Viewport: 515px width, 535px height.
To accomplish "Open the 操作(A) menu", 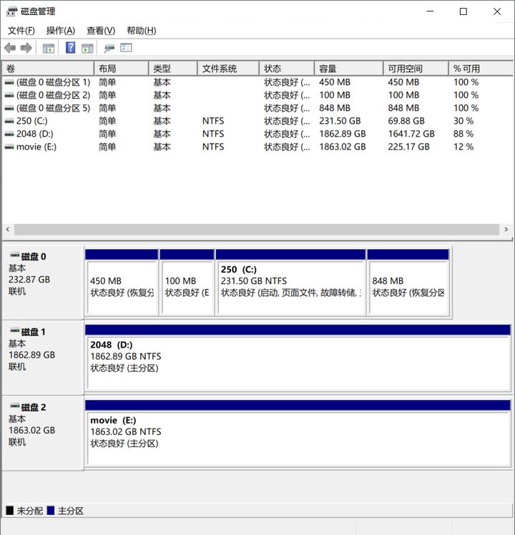I will [61, 31].
